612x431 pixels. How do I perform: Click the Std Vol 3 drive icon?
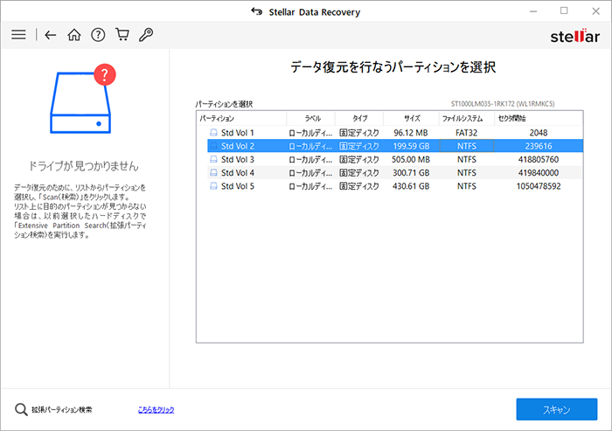tap(213, 159)
